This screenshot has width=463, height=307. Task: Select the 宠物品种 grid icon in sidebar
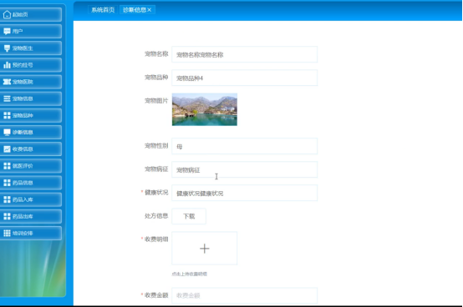pos(7,115)
